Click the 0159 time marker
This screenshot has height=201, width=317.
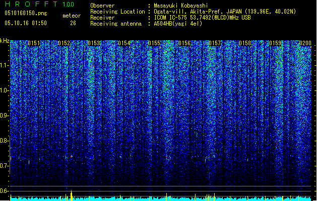[x=275, y=43]
